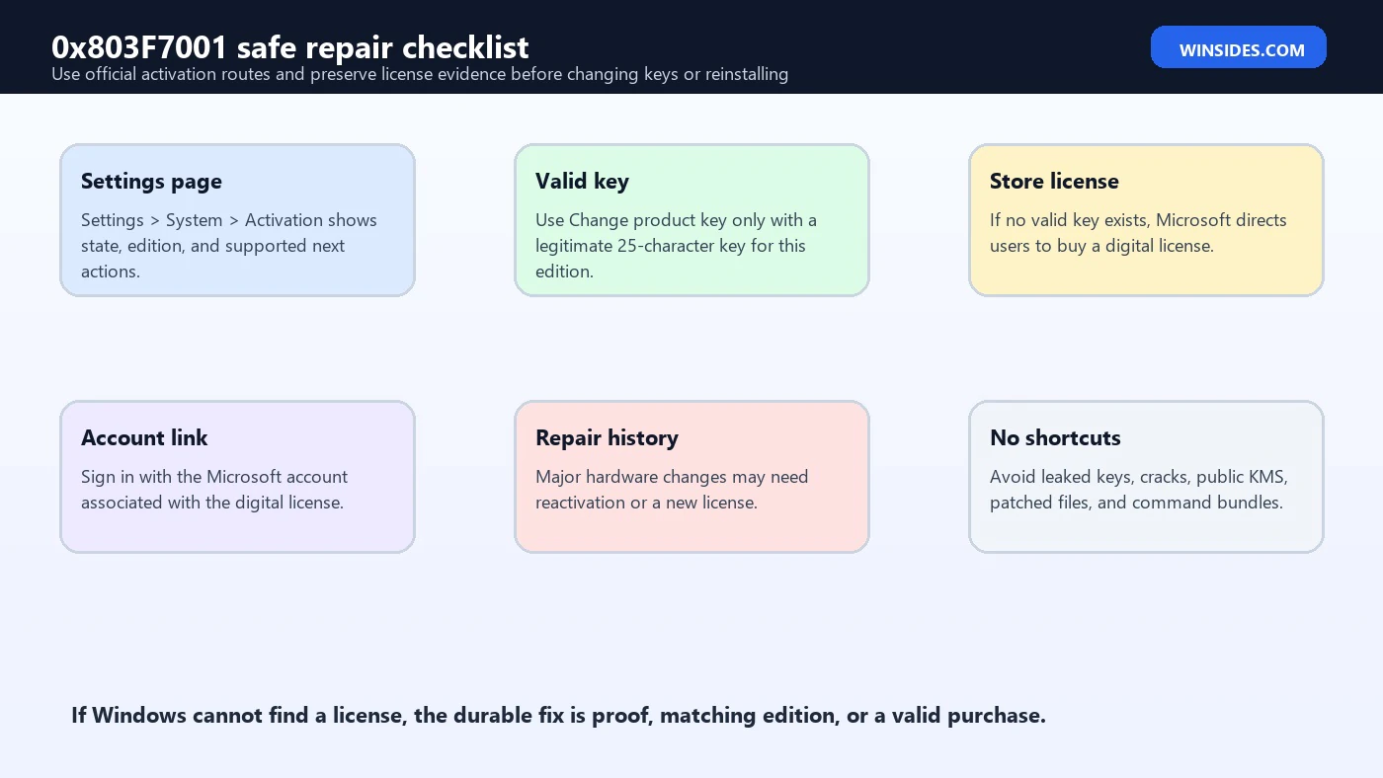The image size is (1383, 778).
Task: Click 'Sign in with the Microsoft account' text
Action: (214, 490)
